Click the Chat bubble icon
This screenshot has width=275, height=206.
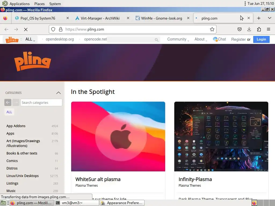coord(215,39)
